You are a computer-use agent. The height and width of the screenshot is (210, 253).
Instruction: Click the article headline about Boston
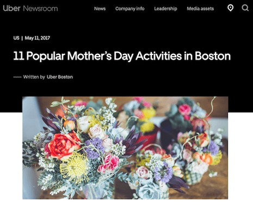(122, 56)
